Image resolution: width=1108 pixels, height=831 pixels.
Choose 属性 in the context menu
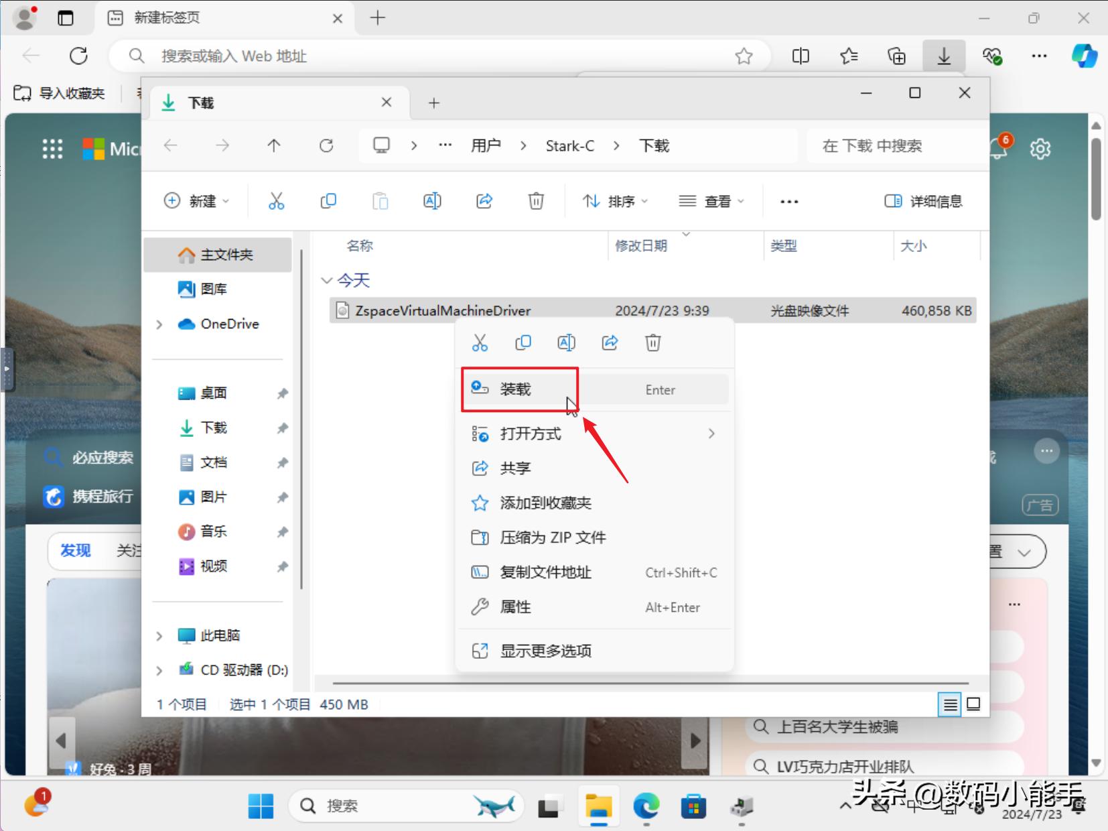point(516,607)
